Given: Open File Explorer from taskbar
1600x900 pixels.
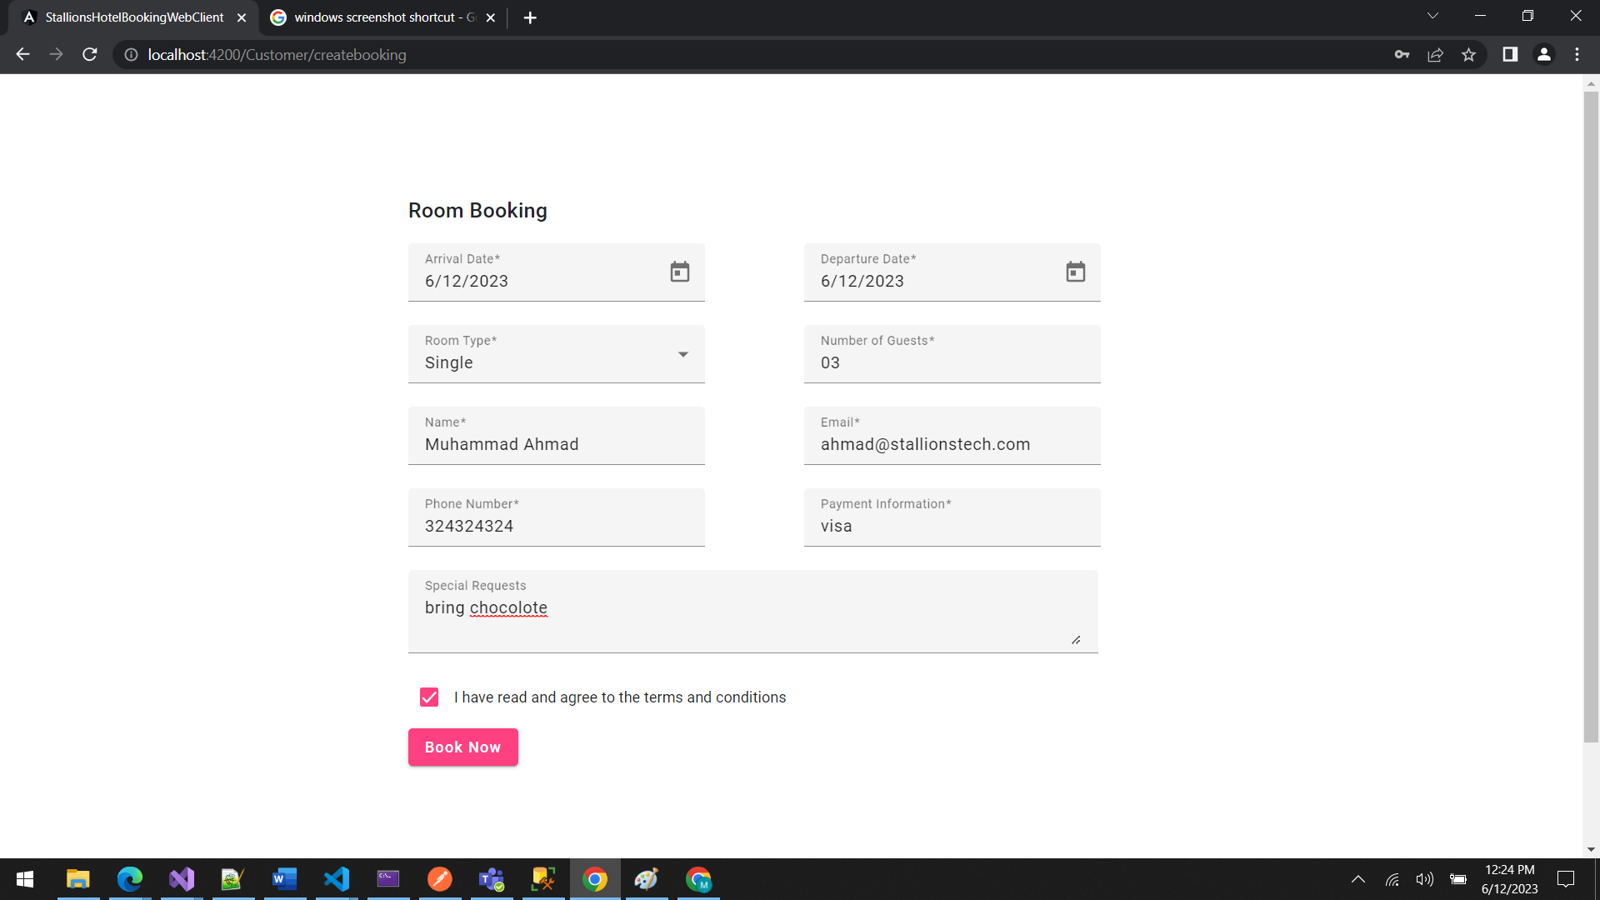Looking at the screenshot, I should click(x=77, y=879).
